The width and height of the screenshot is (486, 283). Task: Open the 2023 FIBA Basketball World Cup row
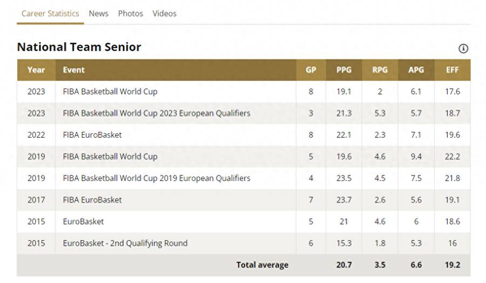[x=244, y=92]
